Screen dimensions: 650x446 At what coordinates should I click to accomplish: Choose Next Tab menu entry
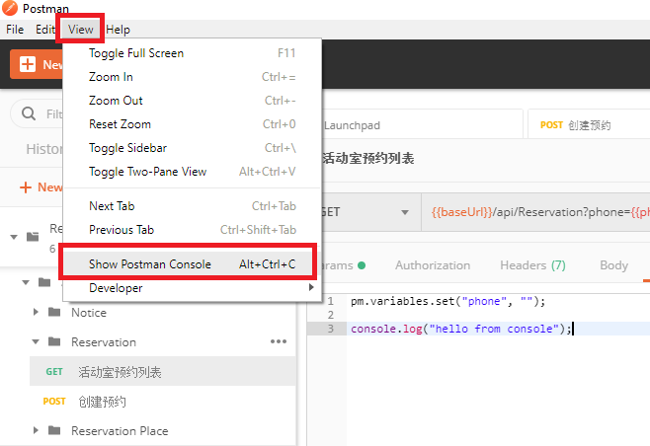click(192, 206)
